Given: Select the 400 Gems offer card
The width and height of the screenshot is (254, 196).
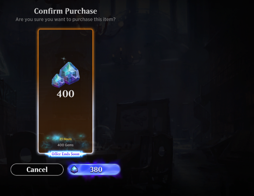Looking at the screenshot, I should (66, 91).
